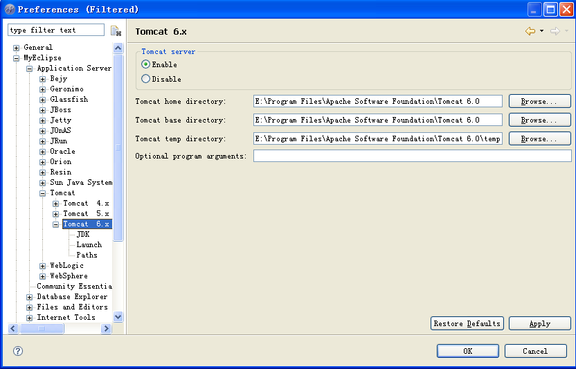Expand the Jetty server node

[x=43, y=120]
